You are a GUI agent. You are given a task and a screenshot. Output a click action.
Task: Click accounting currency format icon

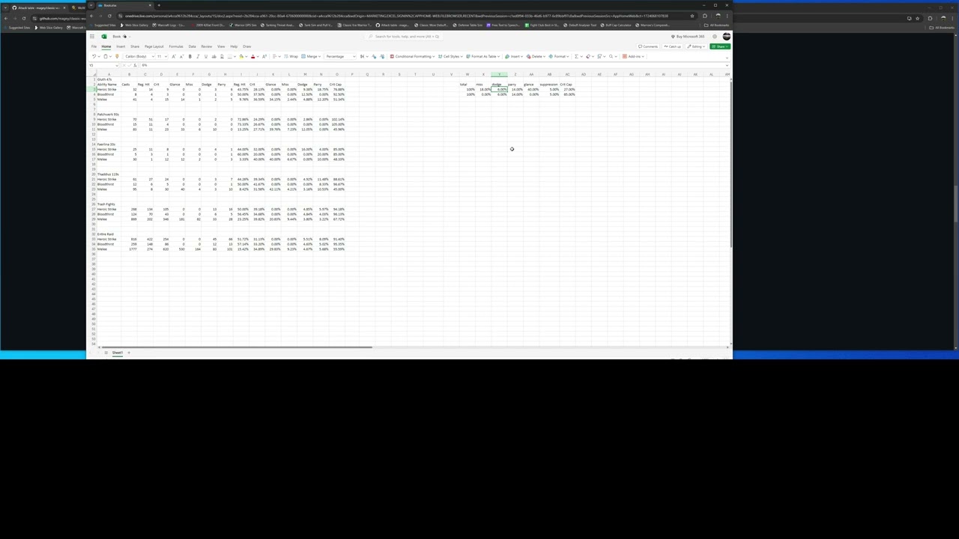(x=363, y=56)
